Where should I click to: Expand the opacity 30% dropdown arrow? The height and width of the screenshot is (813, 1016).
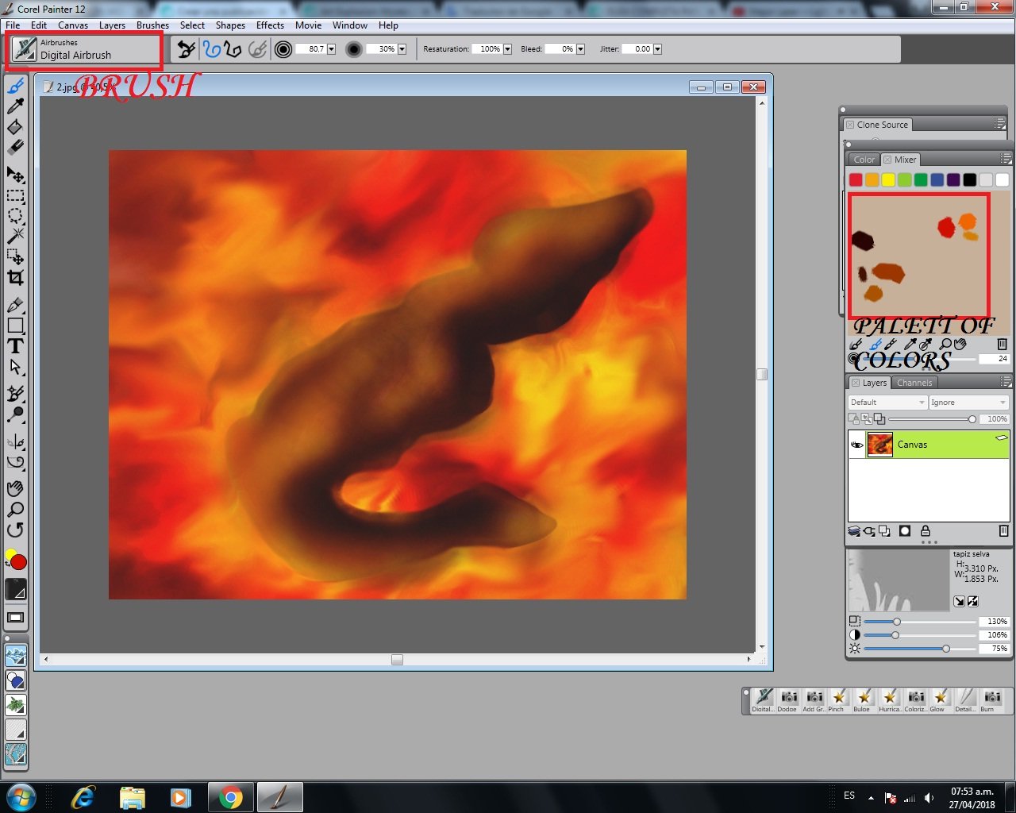402,49
